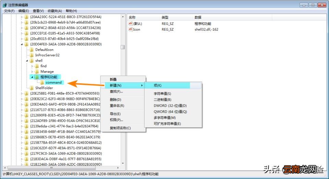Viewport: 329px width, 179px height.
Task: Click the folder icon of DefaultIcon key
Action: pyautogui.click(x=32, y=50)
